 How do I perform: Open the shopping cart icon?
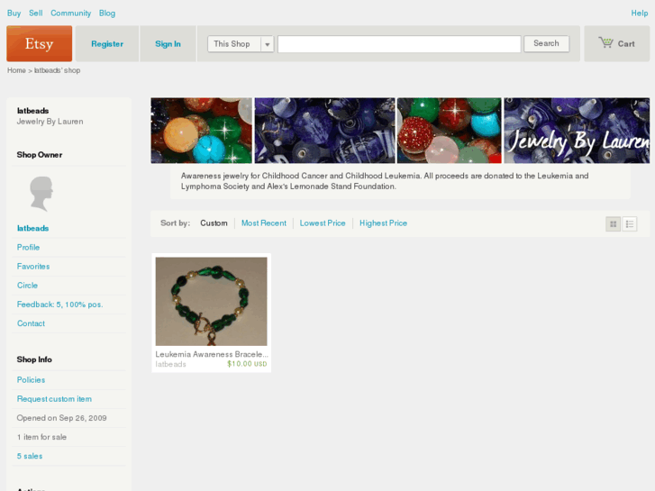click(605, 42)
